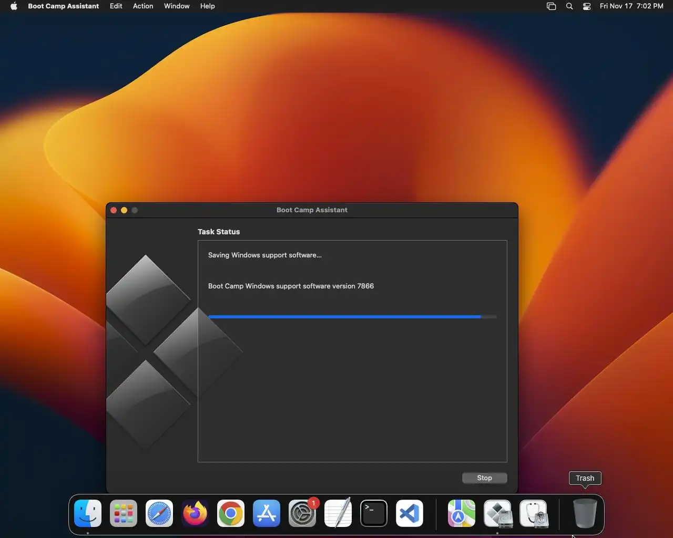Click the support software version 7866 text
673x538 pixels.
pyautogui.click(x=291, y=286)
